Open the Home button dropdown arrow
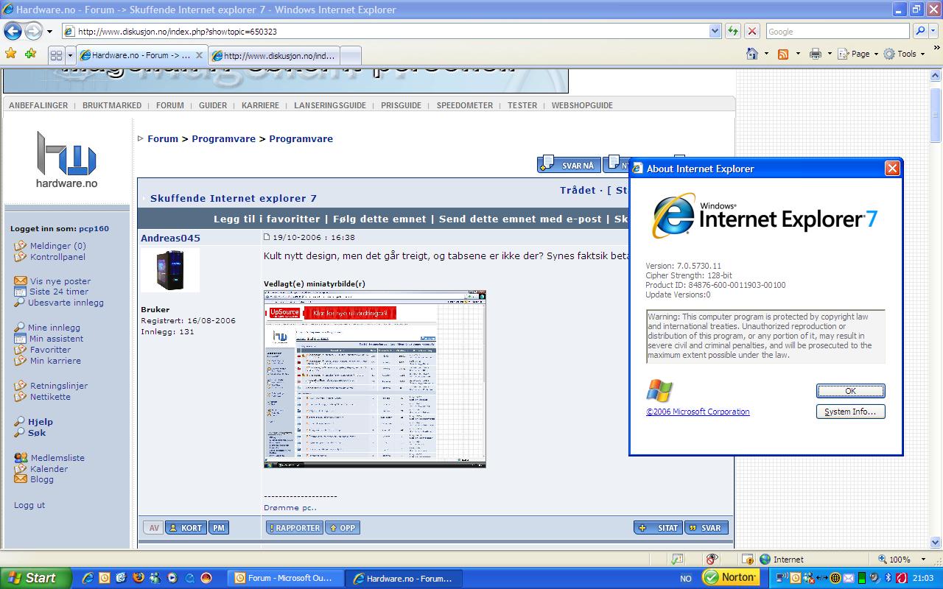Screen dimensions: 943x589 (x=766, y=54)
